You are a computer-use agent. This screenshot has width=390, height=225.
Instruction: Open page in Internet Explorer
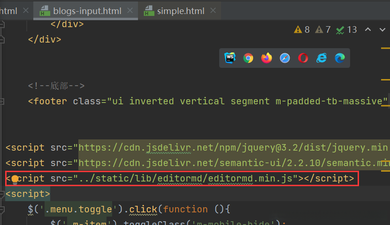tap(321, 58)
